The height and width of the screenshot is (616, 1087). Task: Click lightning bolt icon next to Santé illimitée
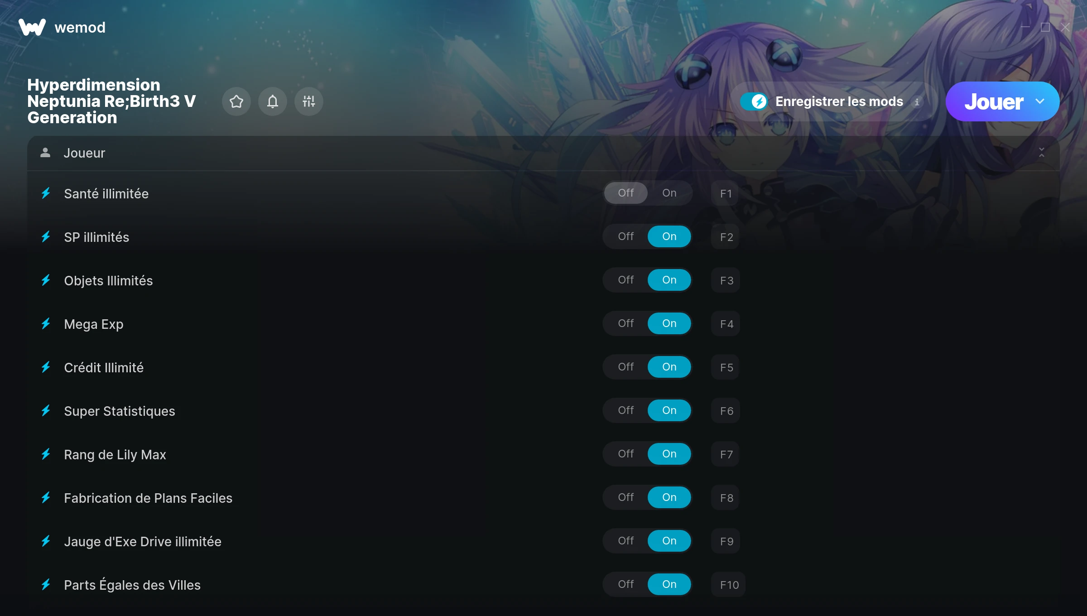pos(46,193)
